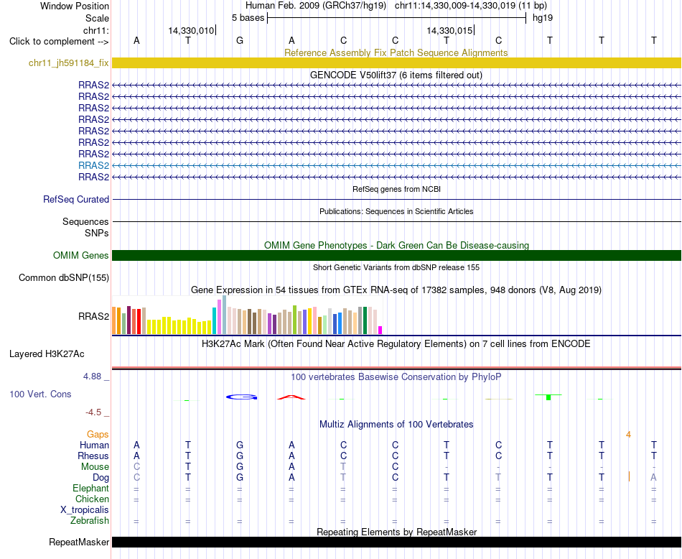Click the Rhesus species label

pos(93,456)
